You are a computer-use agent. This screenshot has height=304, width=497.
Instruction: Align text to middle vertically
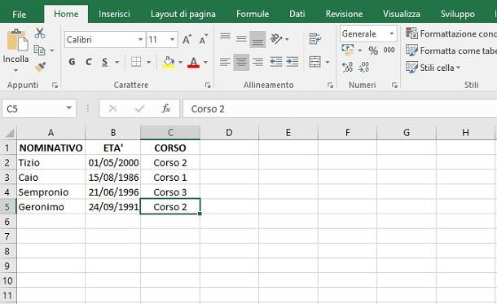pos(241,39)
